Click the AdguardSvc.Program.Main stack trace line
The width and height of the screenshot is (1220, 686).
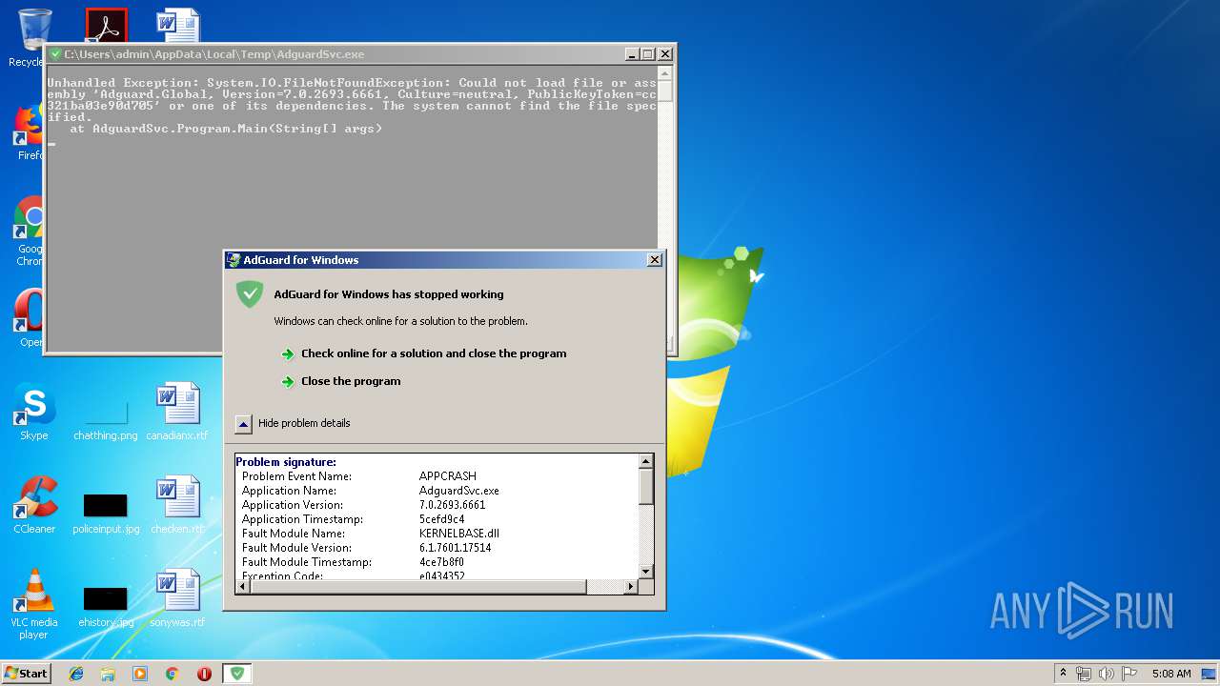pyautogui.click(x=226, y=129)
